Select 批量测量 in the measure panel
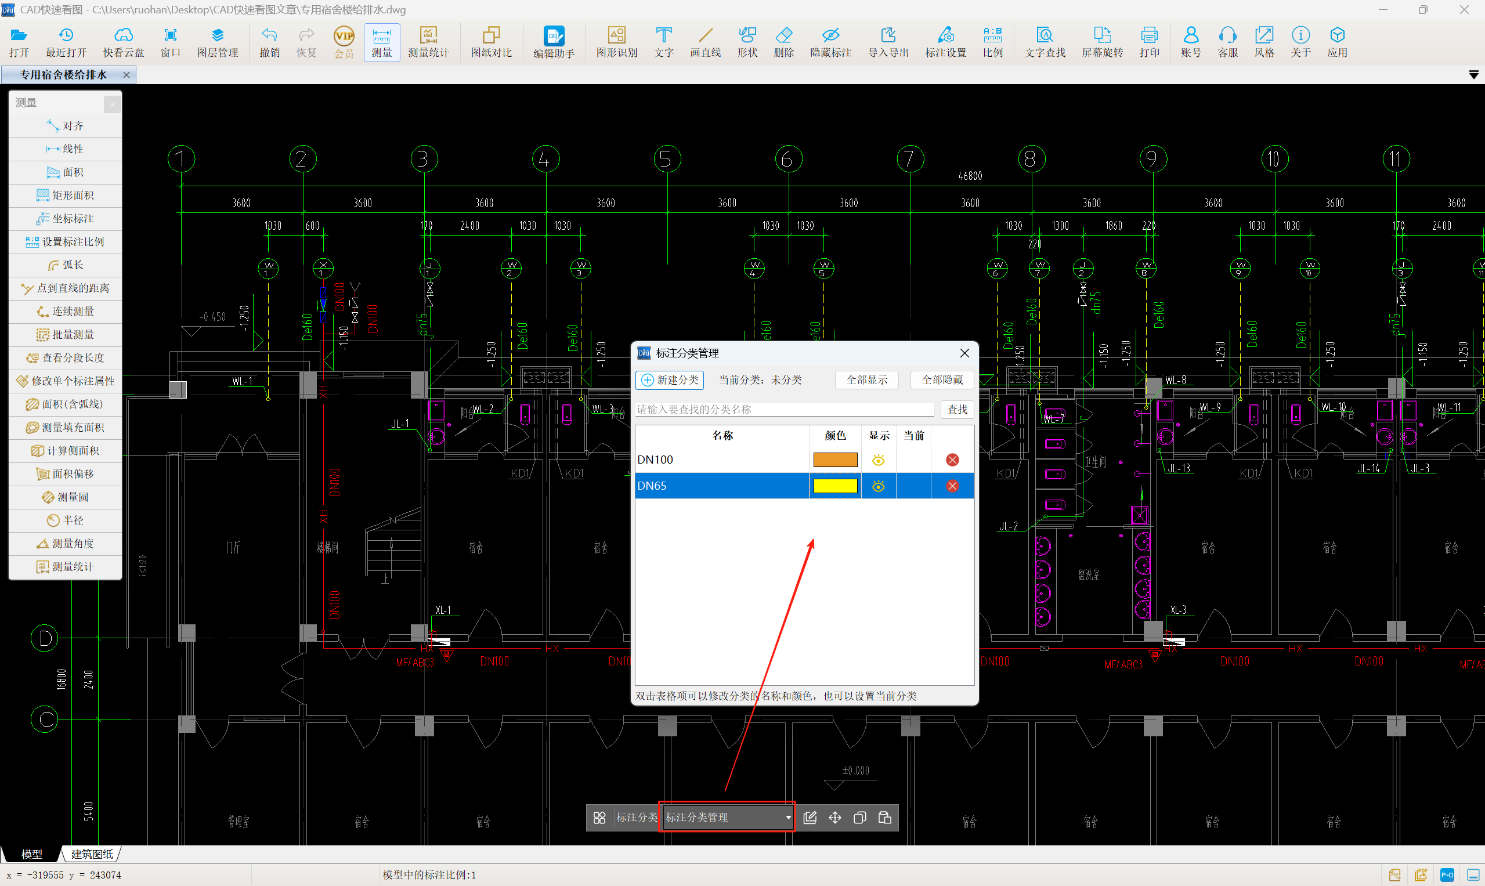This screenshot has width=1485, height=886. [66, 334]
